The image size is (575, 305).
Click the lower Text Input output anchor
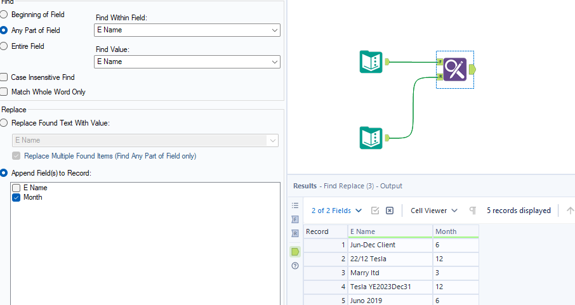[387, 138]
